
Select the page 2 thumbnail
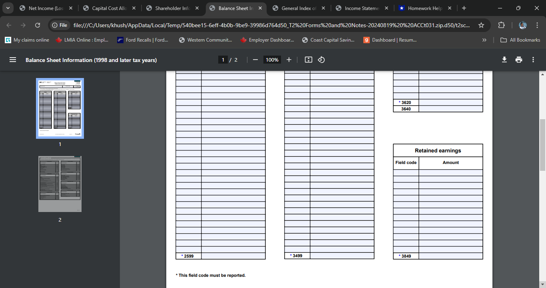(x=60, y=184)
